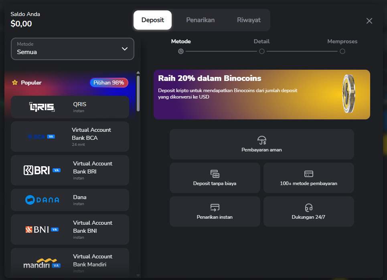
Task: Click the Pilihan 98% badge
Action: (109, 83)
